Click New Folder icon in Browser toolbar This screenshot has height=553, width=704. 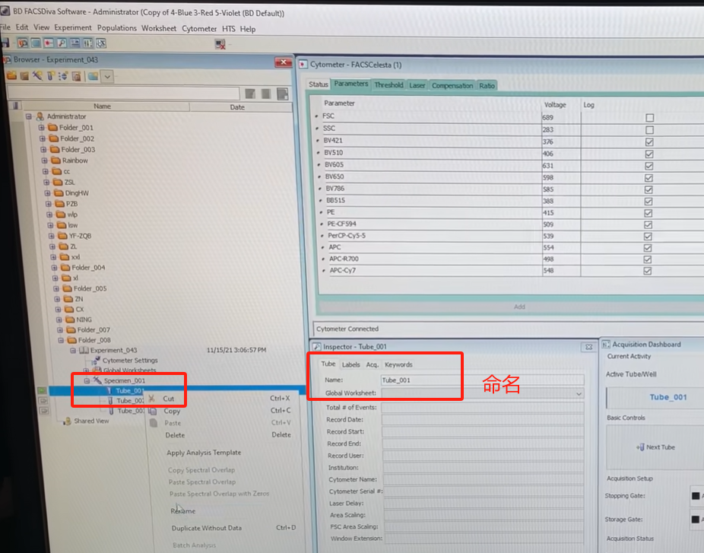[x=11, y=76]
